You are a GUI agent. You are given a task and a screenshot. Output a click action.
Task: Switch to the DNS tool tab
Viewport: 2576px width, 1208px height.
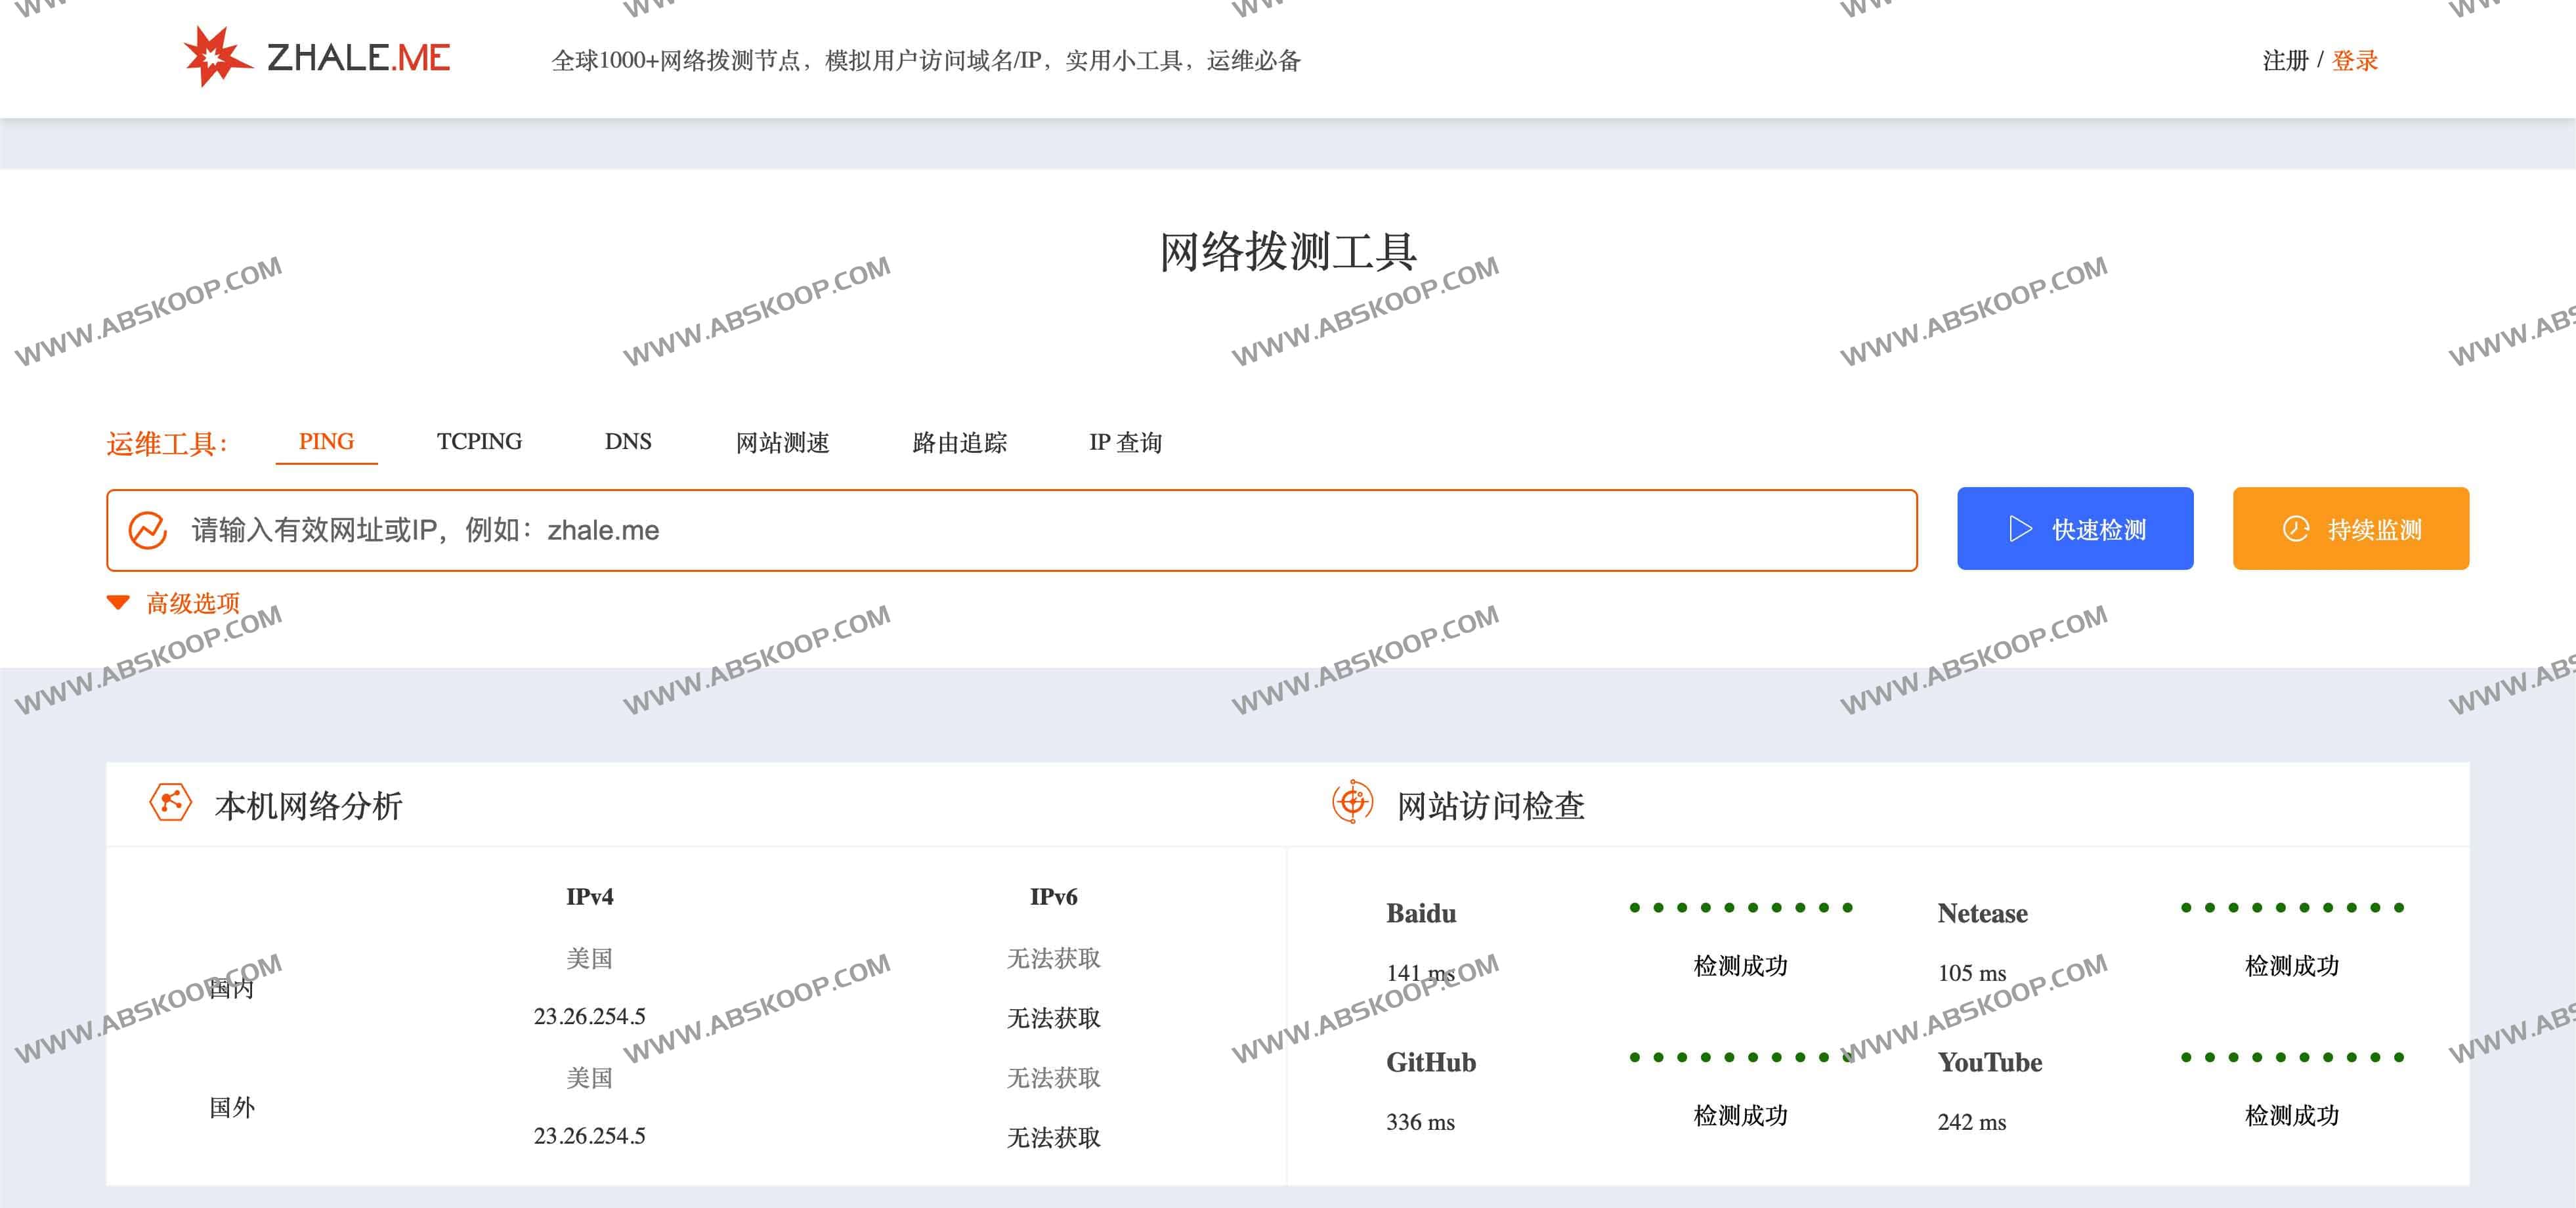[628, 441]
